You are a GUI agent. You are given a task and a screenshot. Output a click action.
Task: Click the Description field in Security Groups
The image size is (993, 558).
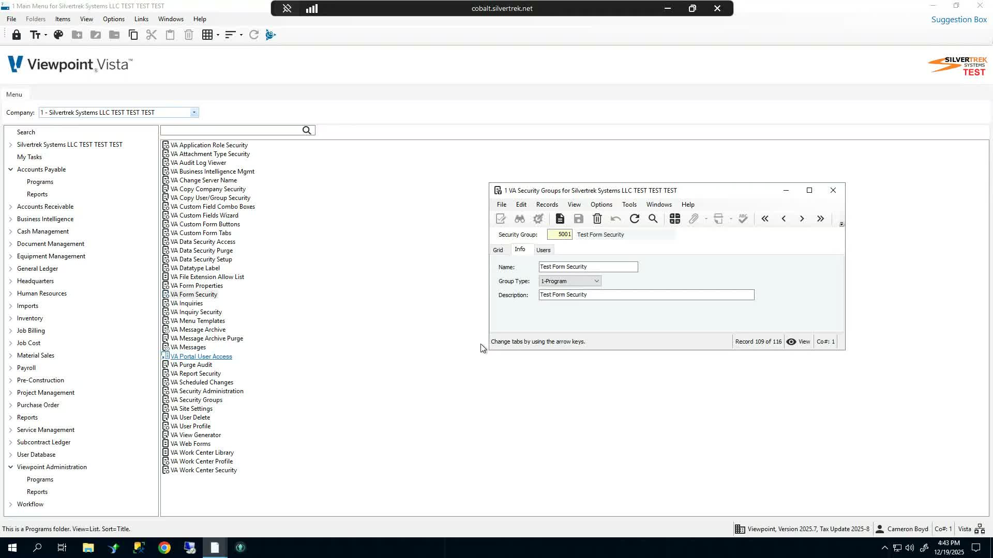pyautogui.click(x=646, y=295)
